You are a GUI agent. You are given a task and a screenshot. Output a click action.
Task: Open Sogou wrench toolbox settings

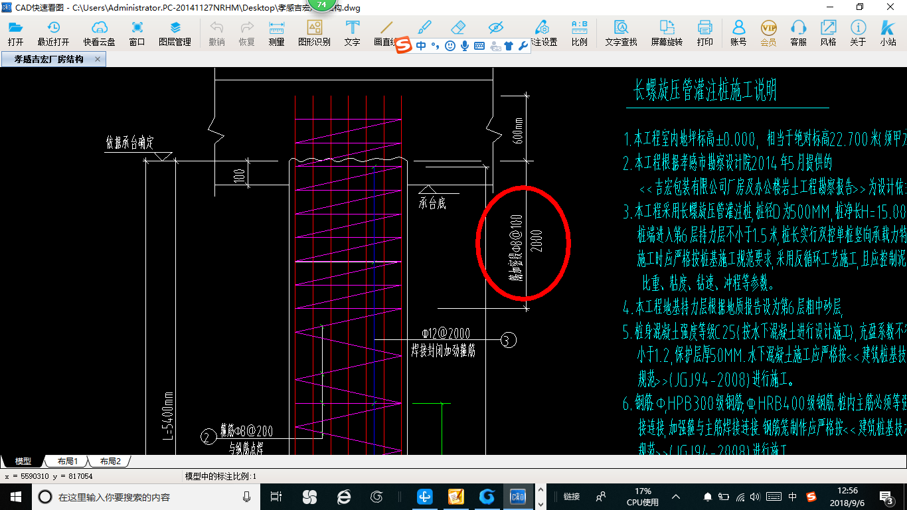coord(523,46)
